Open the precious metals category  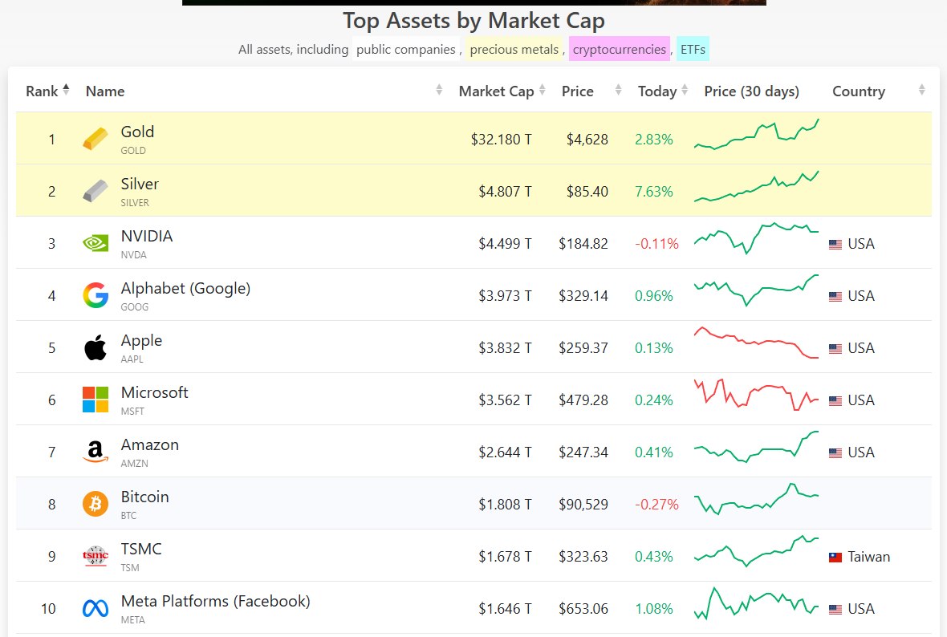(x=514, y=50)
